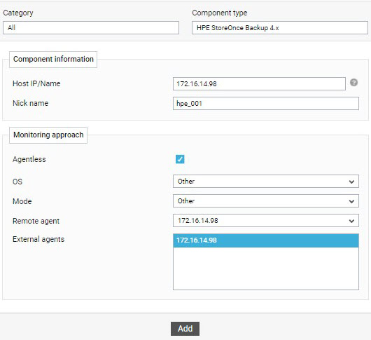Uncheck the Agentless checkbox
Screen dimensions: 371x340
click(x=180, y=159)
